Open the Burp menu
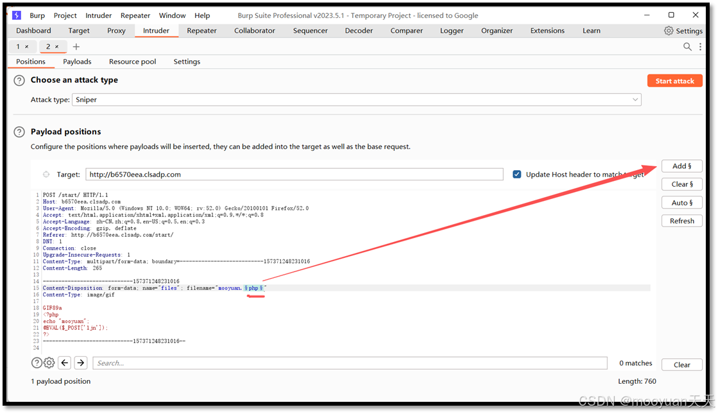The width and height of the screenshot is (718, 414). pos(37,15)
